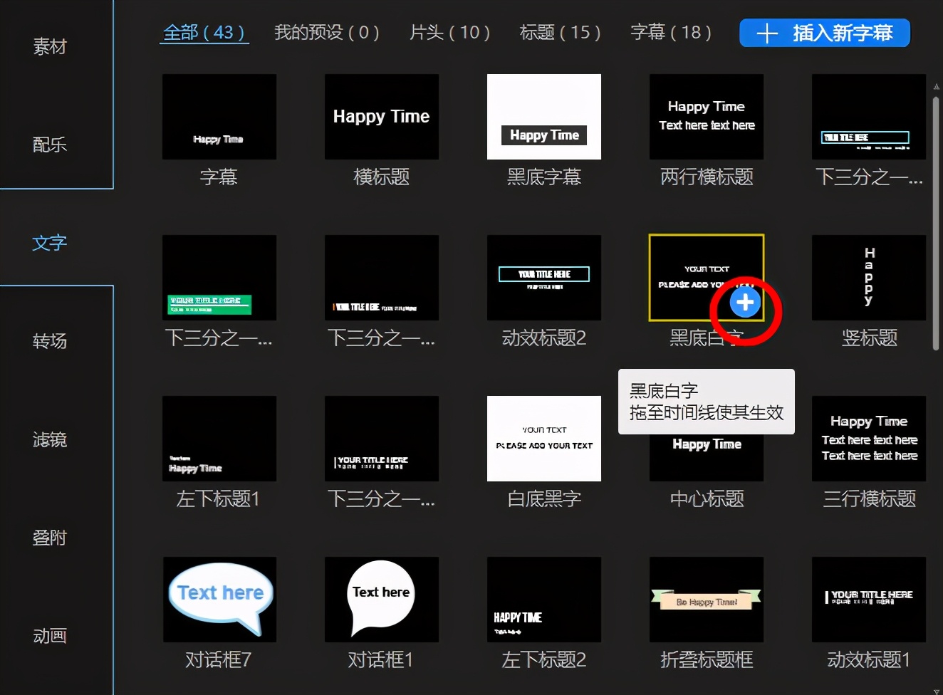Open the 叠附 (overlays) panel
943x695 pixels.
(x=48, y=538)
